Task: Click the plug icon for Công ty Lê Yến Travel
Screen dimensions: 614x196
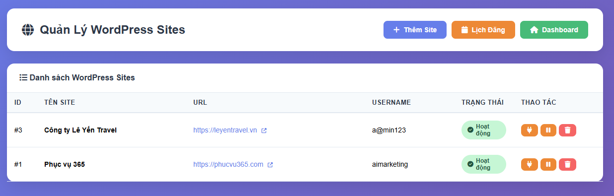Action: 530,130
